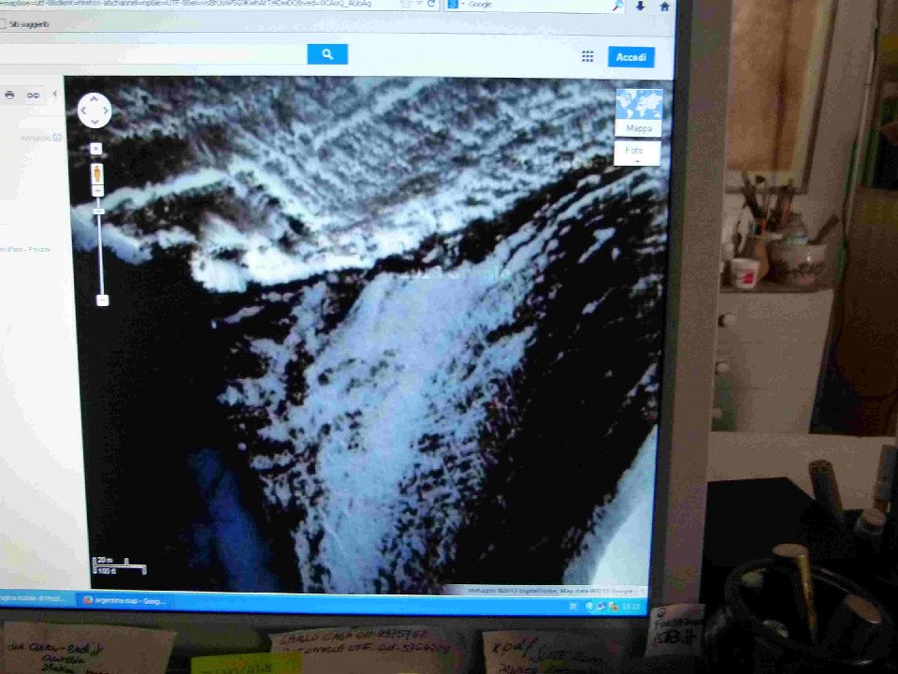Viewport: 898px width, 674px height.
Task: Switch to the argentina.map taskbar window
Action: [x=127, y=601]
